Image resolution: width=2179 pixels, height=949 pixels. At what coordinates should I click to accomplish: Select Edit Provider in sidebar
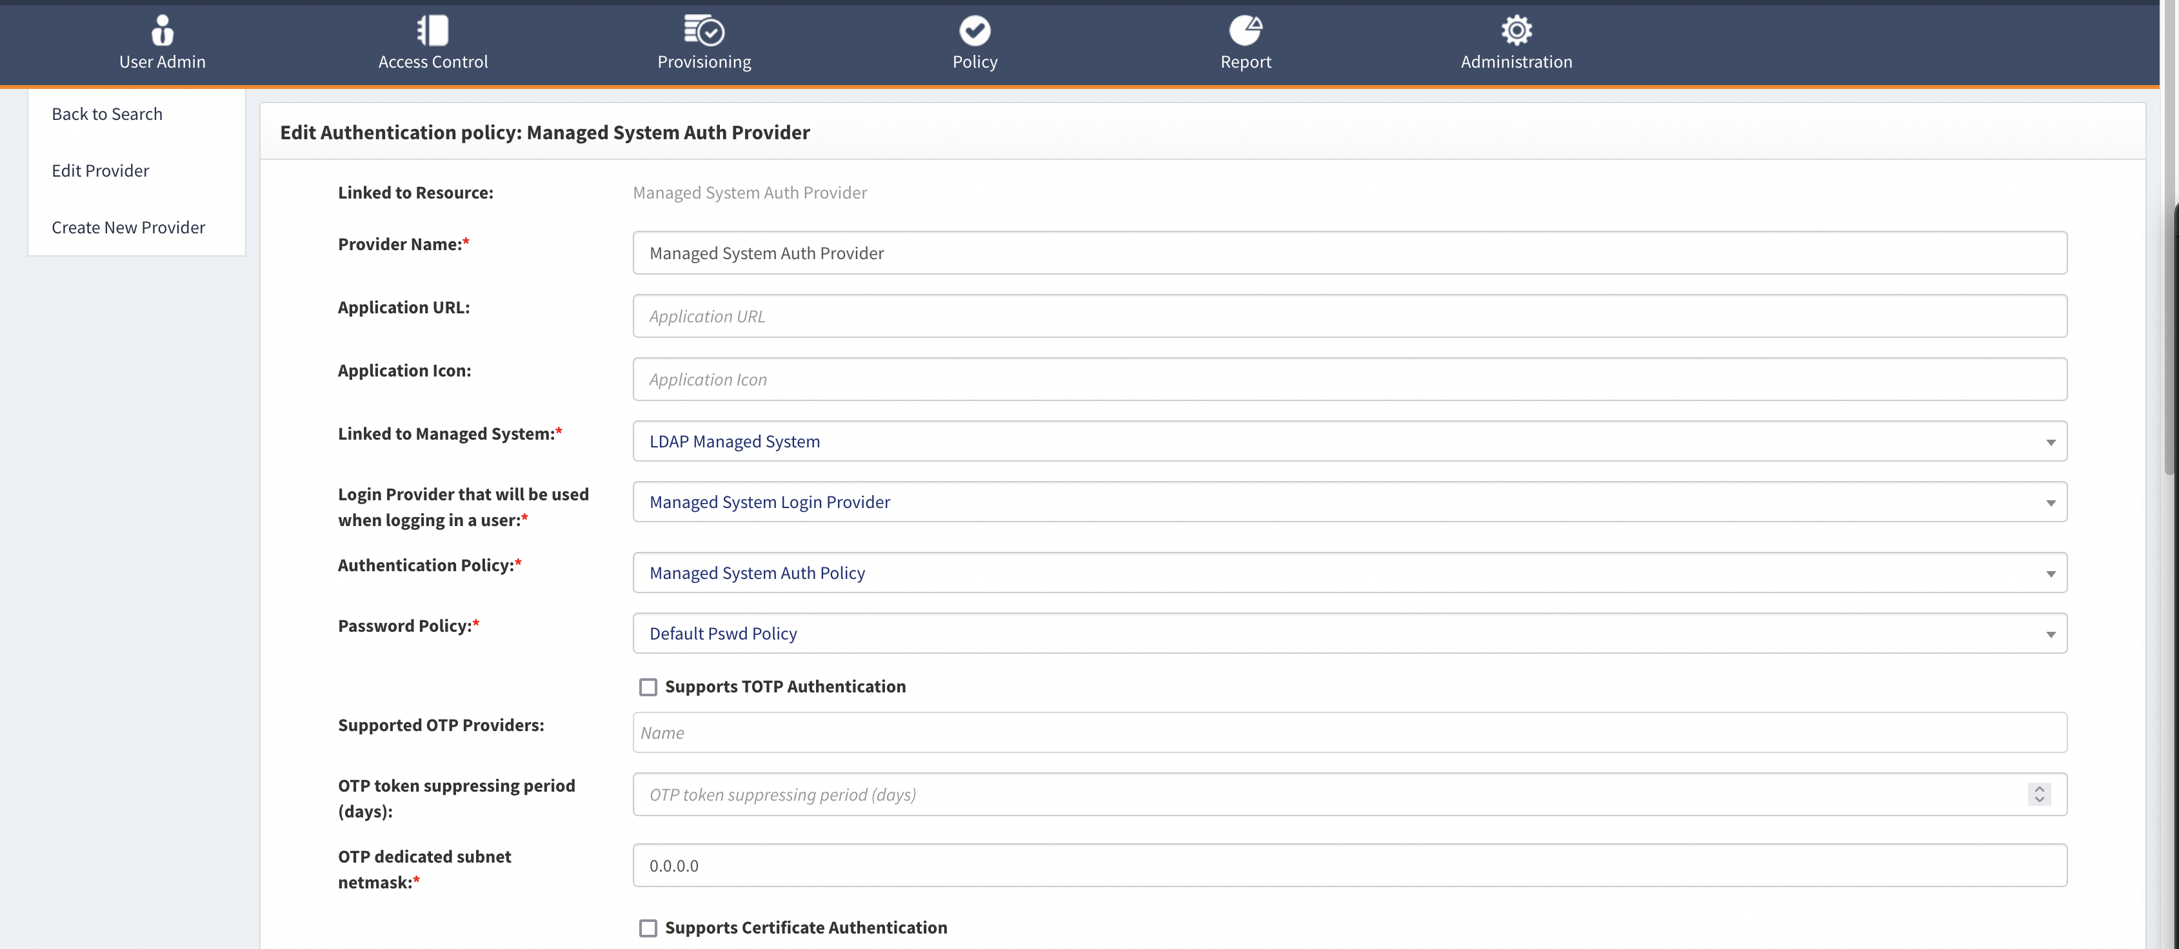(x=100, y=171)
